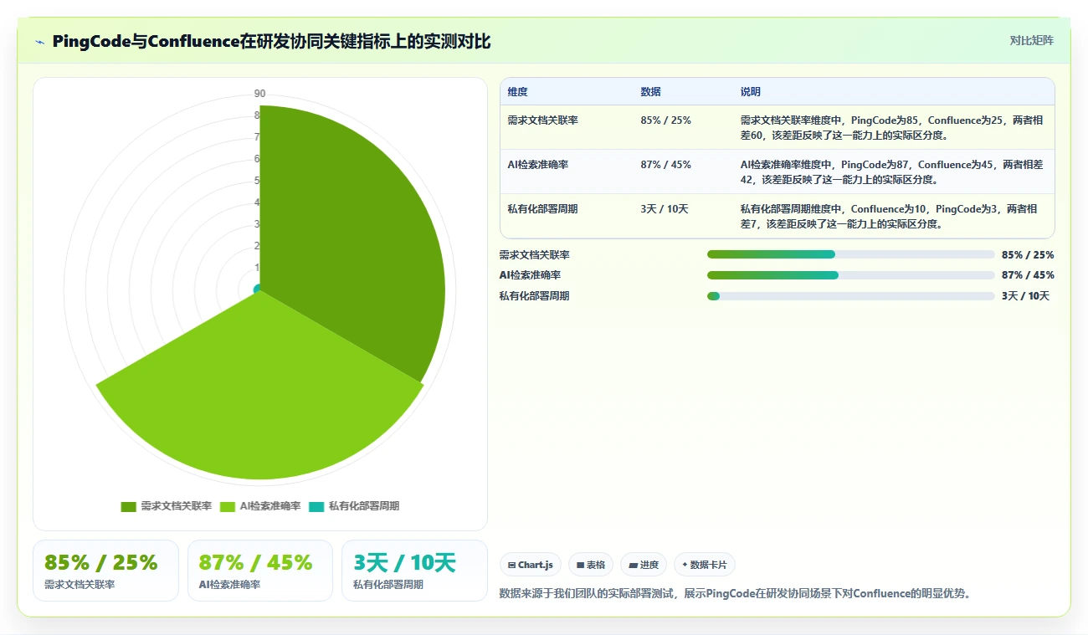Image resolution: width=1088 pixels, height=635 pixels.
Task: Click the 85% / 25% value beside progress bar
Action: click(1028, 255)
